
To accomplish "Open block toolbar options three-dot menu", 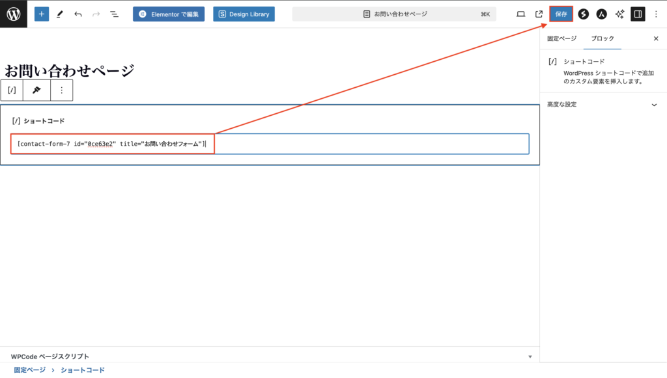I will (x=62, y=90).
